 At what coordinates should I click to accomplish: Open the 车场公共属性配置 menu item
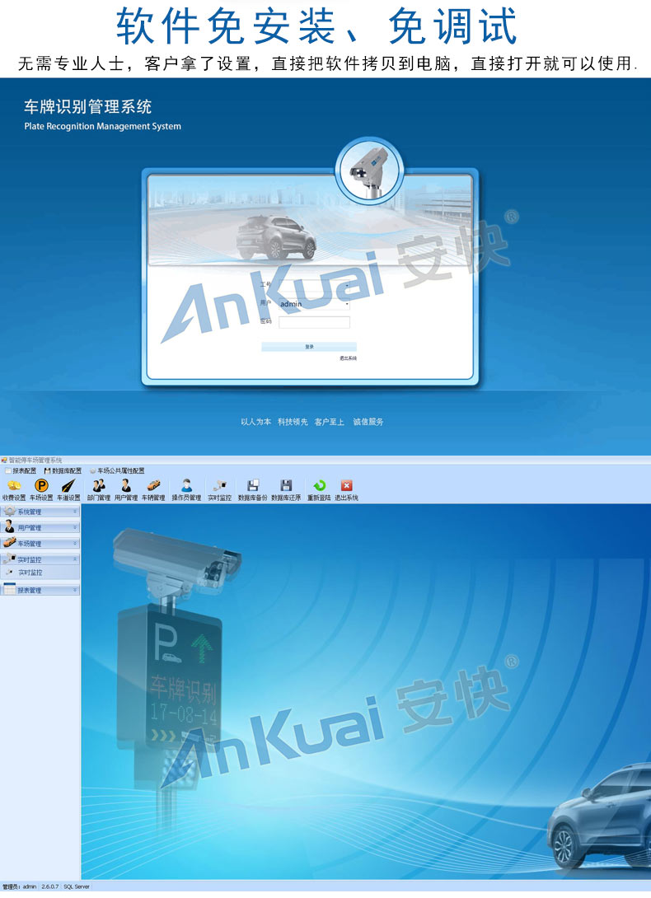[120, 470]
